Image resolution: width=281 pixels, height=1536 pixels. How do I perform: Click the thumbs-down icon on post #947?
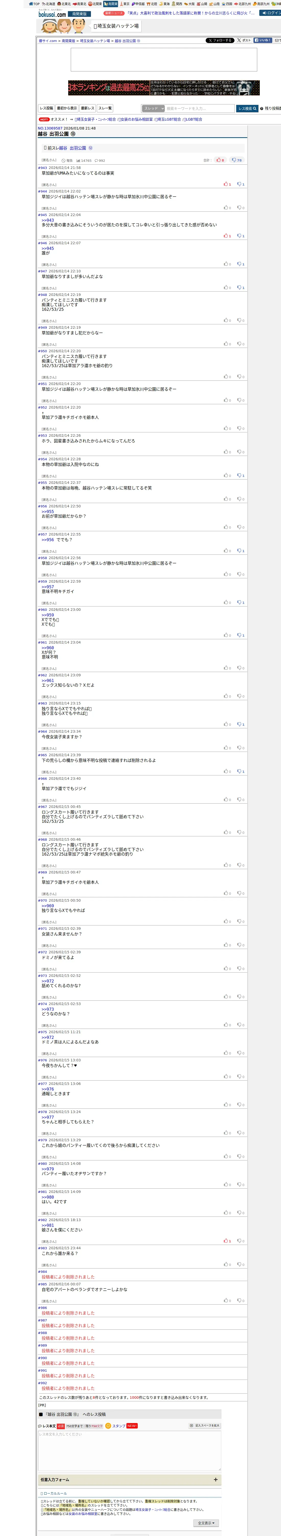(x=239, y=287)
